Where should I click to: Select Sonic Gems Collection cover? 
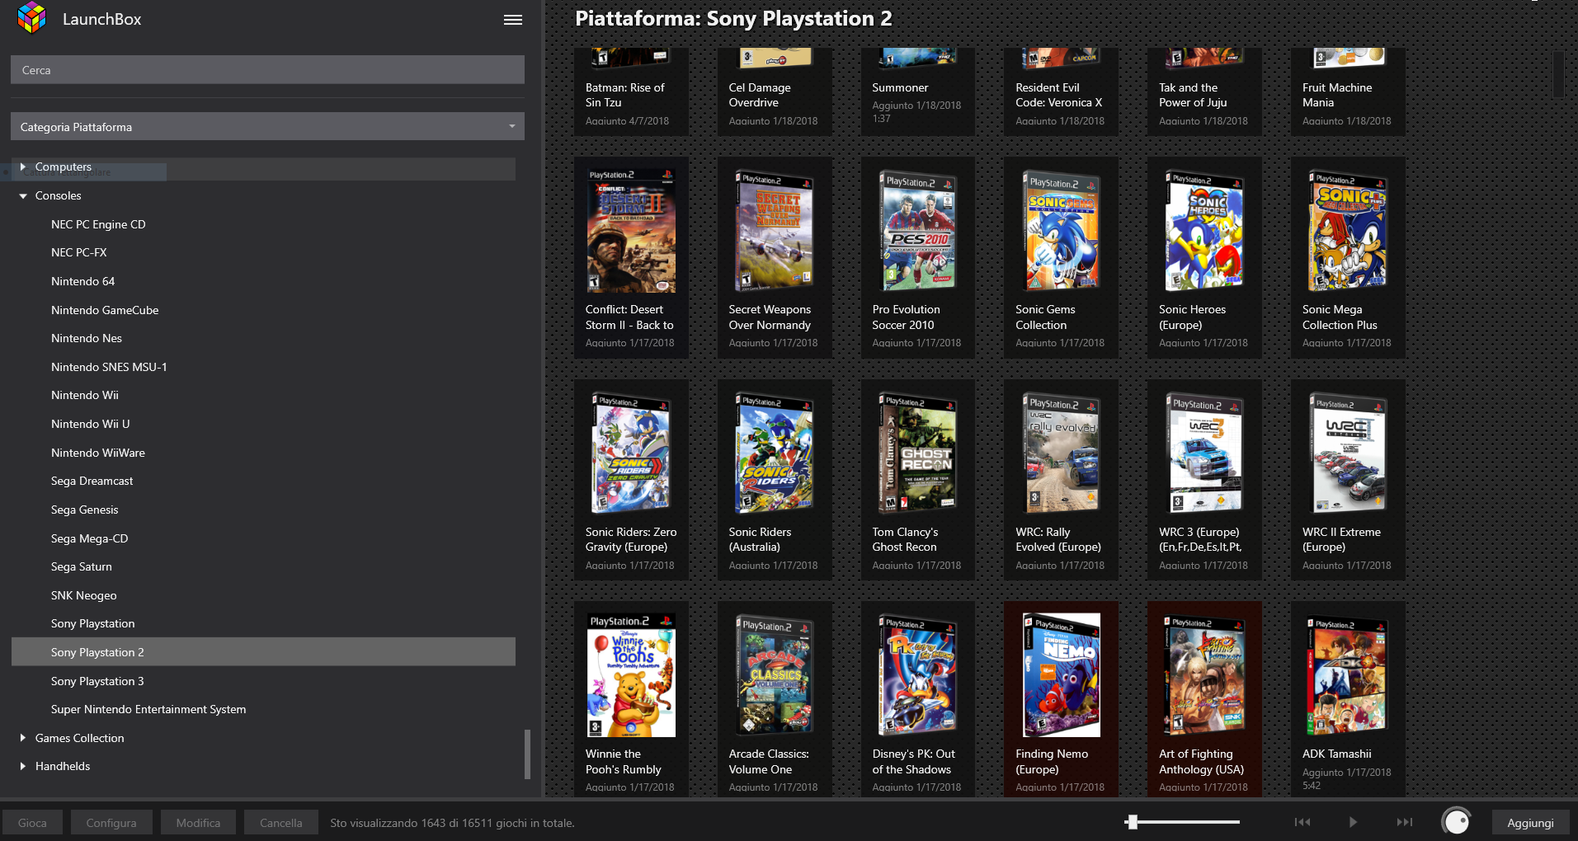click(1062, 231)
